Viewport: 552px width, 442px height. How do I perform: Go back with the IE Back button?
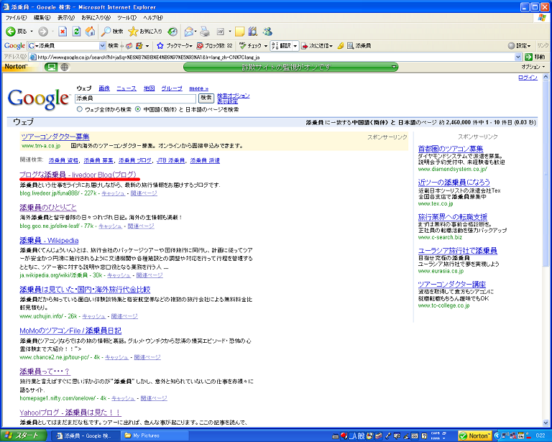click(16, 32)
